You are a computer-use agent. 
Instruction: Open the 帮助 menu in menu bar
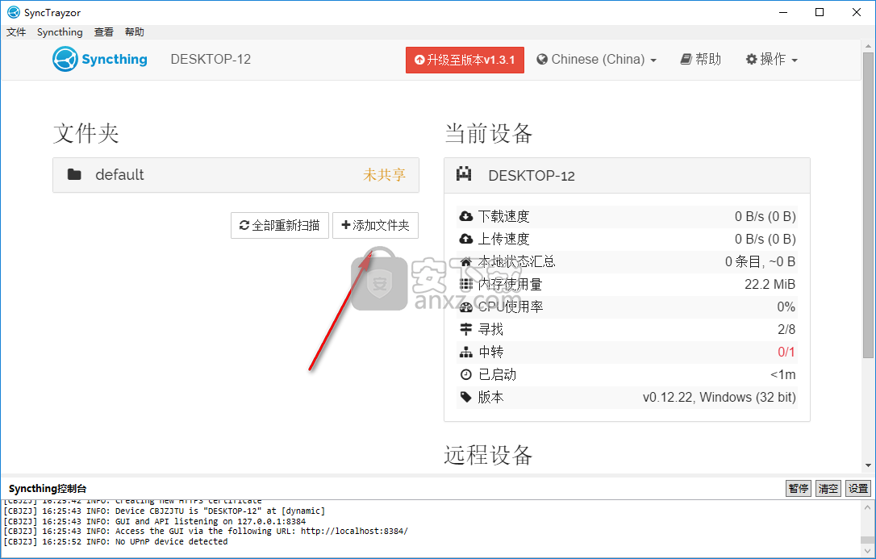click(135, 32)
